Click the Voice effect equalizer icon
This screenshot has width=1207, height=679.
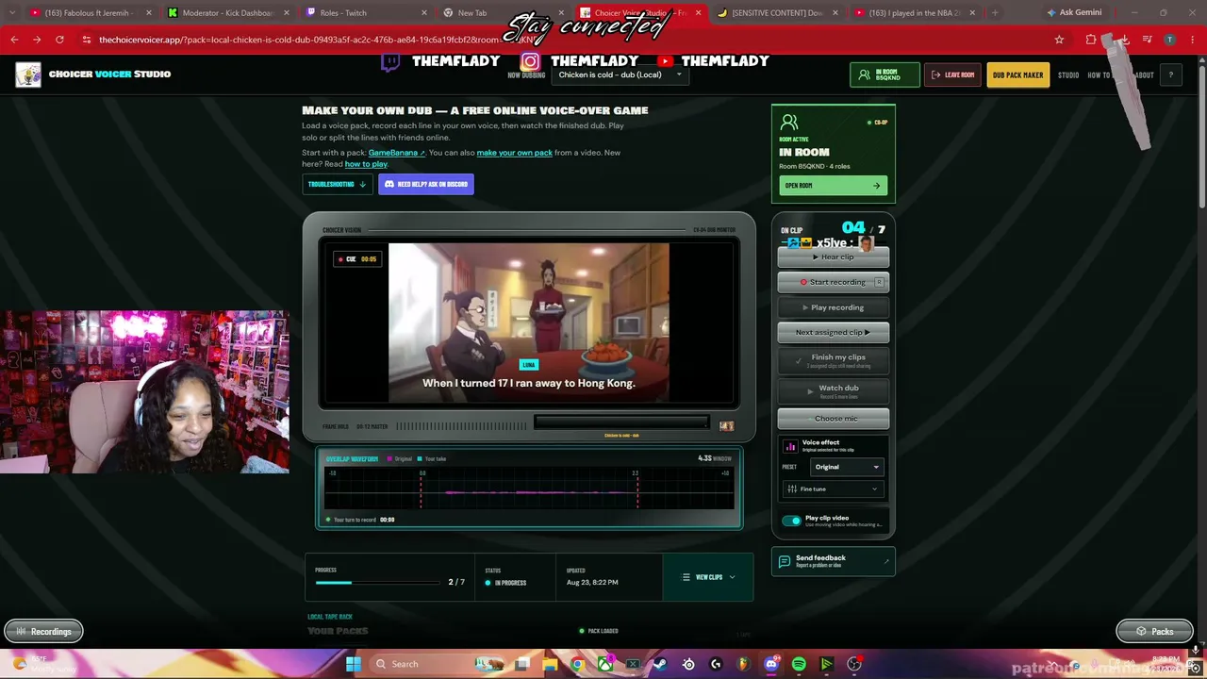(790, 445)
